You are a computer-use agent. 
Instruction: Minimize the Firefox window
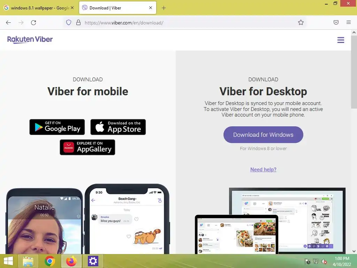click(x=326, y=3)
